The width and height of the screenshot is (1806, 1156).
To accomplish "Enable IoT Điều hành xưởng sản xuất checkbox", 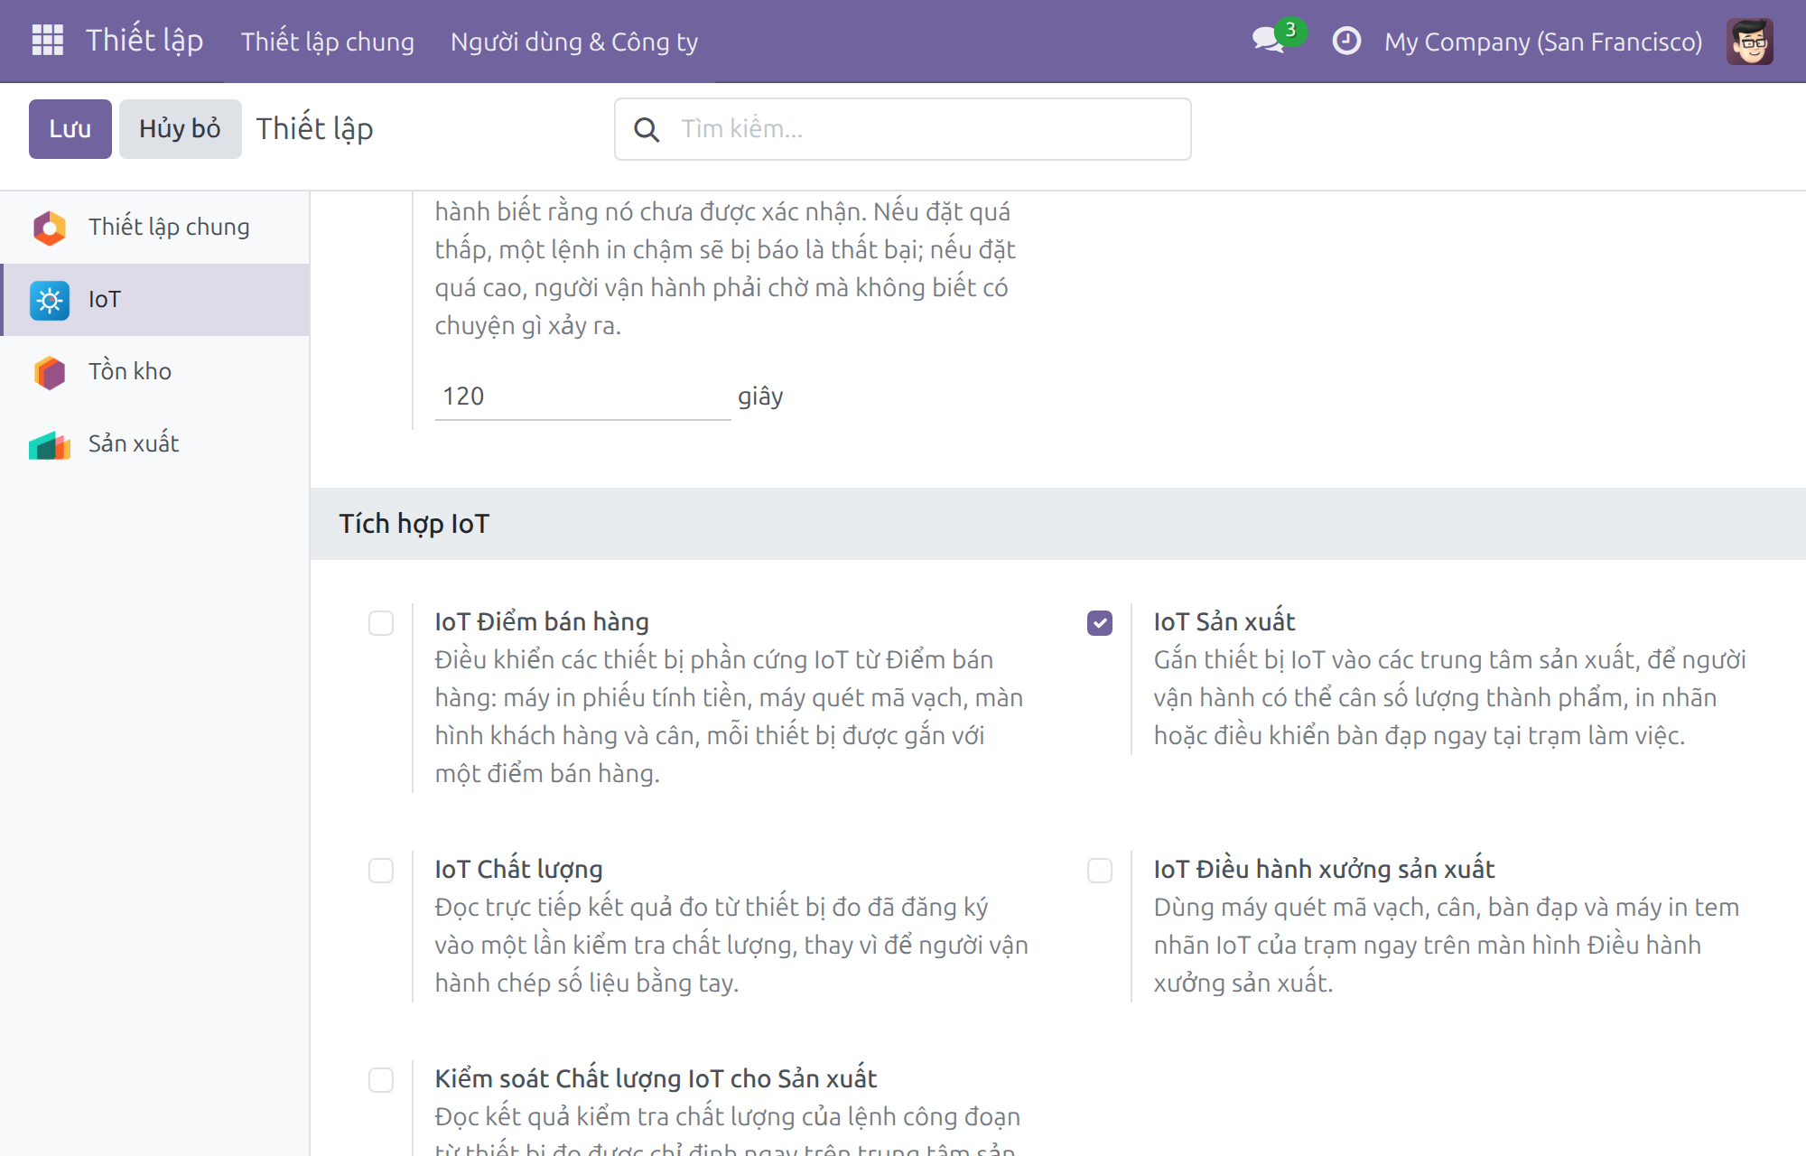I will click(x=1100, y=871).
